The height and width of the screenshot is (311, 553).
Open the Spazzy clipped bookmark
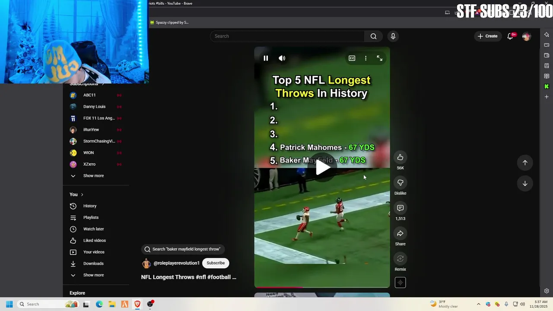pos(169,22)
